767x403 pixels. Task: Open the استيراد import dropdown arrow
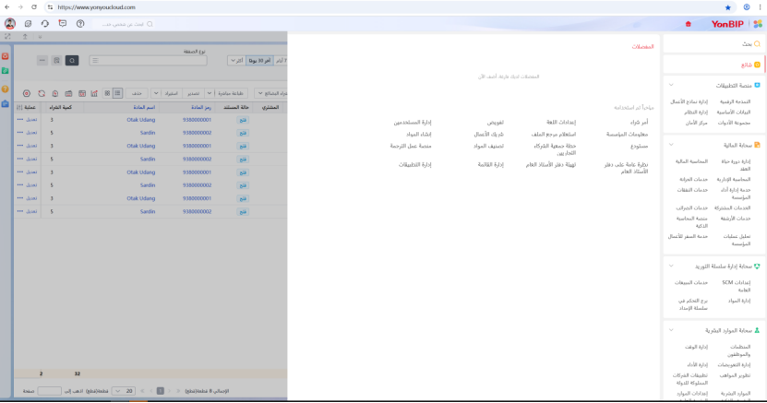156,93
